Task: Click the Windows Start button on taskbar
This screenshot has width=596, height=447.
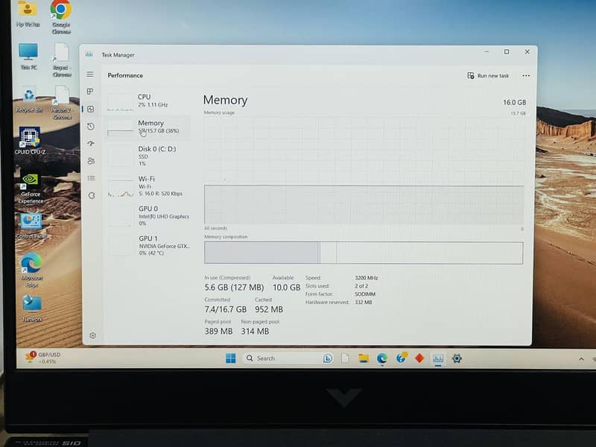Action: 231,358
